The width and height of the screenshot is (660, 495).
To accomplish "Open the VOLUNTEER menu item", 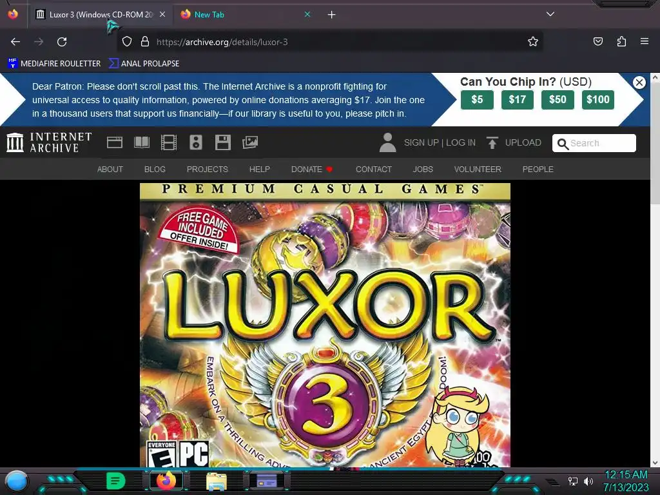I will 478,170.
